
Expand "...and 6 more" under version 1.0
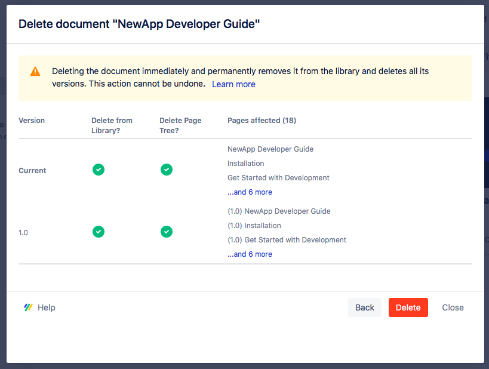[250, 254]
